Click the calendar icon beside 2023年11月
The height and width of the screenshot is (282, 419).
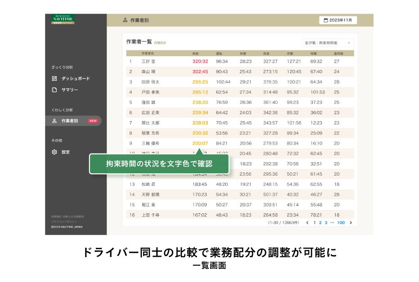326,20
